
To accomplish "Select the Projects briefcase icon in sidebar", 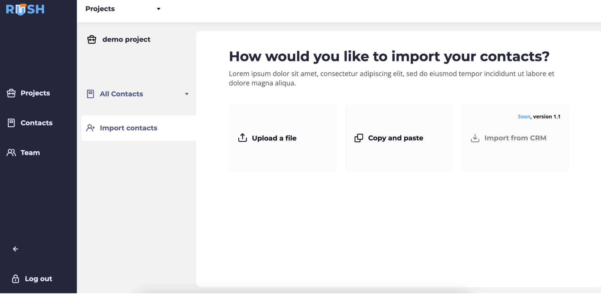I will [x=11, y=93].
